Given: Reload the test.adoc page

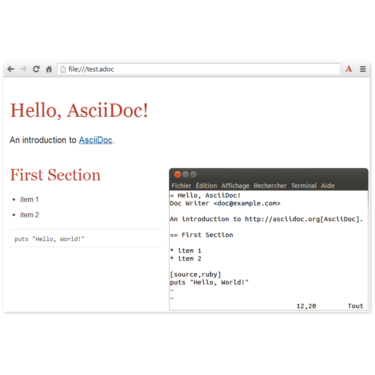Looking at the screenshot, I should 36,69.
